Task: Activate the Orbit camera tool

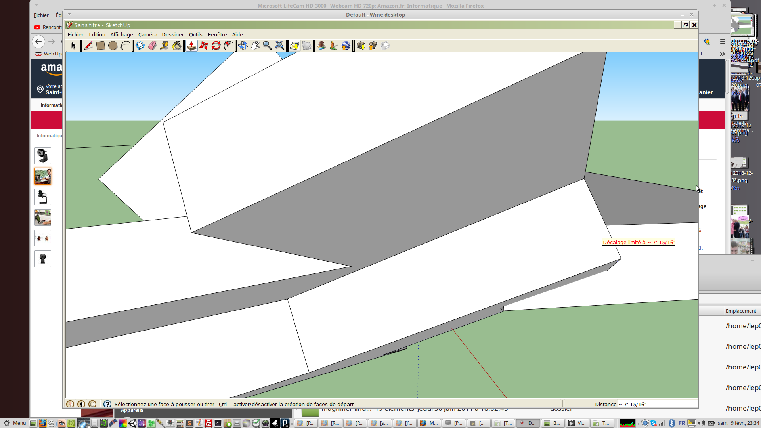Action: 243,46
